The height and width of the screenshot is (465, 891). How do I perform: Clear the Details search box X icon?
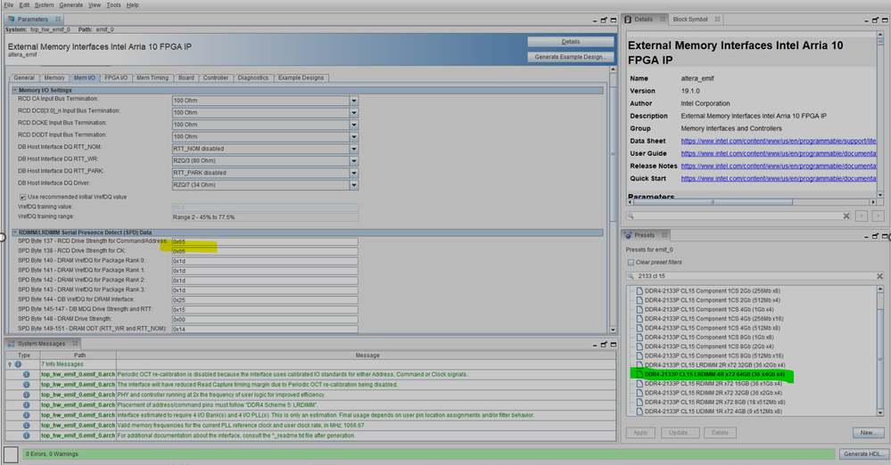point(846,216)
